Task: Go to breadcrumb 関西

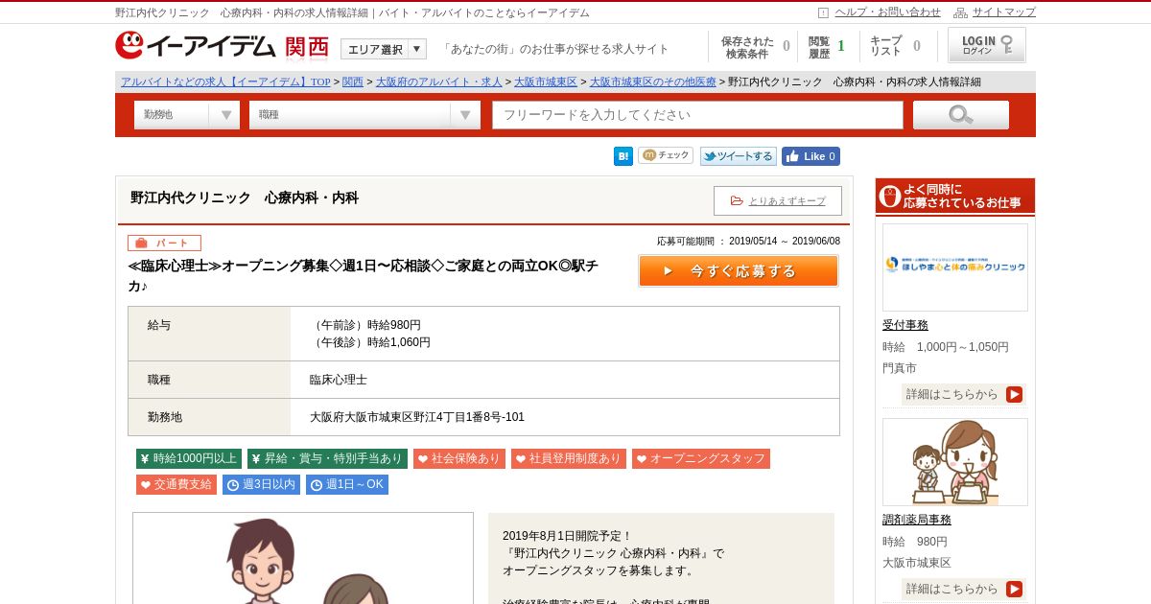Action: (x=353, y=81)
